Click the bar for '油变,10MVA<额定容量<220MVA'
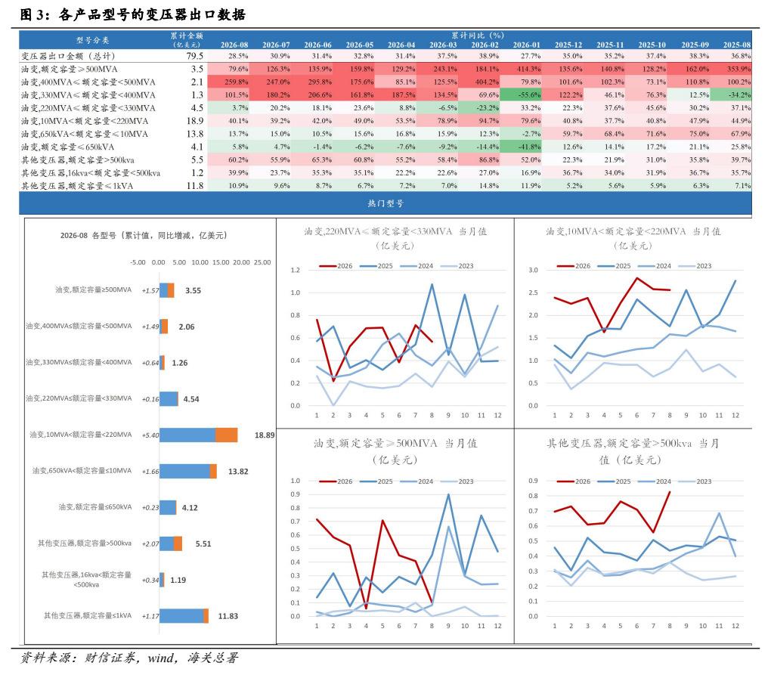771x675 pixels. tap(199, 435)
